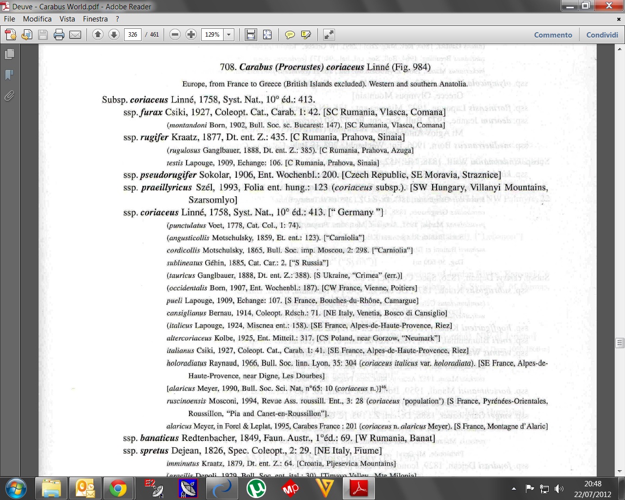Add a sticky note comment
The image size is (625, 500).
tap(290, 35)
